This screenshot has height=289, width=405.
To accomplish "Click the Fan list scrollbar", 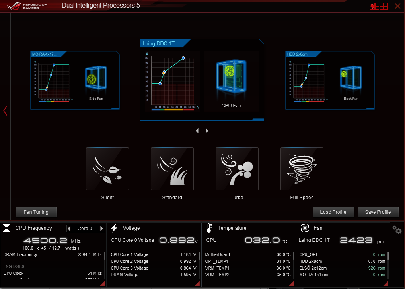I will [x=388, y=256].
